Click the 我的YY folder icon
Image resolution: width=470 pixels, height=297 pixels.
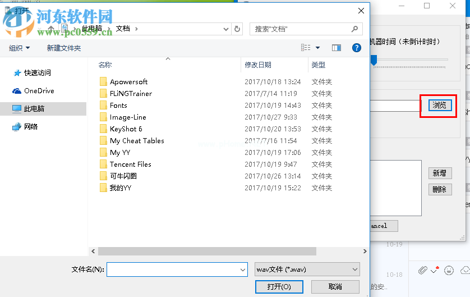tap(103, 188)
